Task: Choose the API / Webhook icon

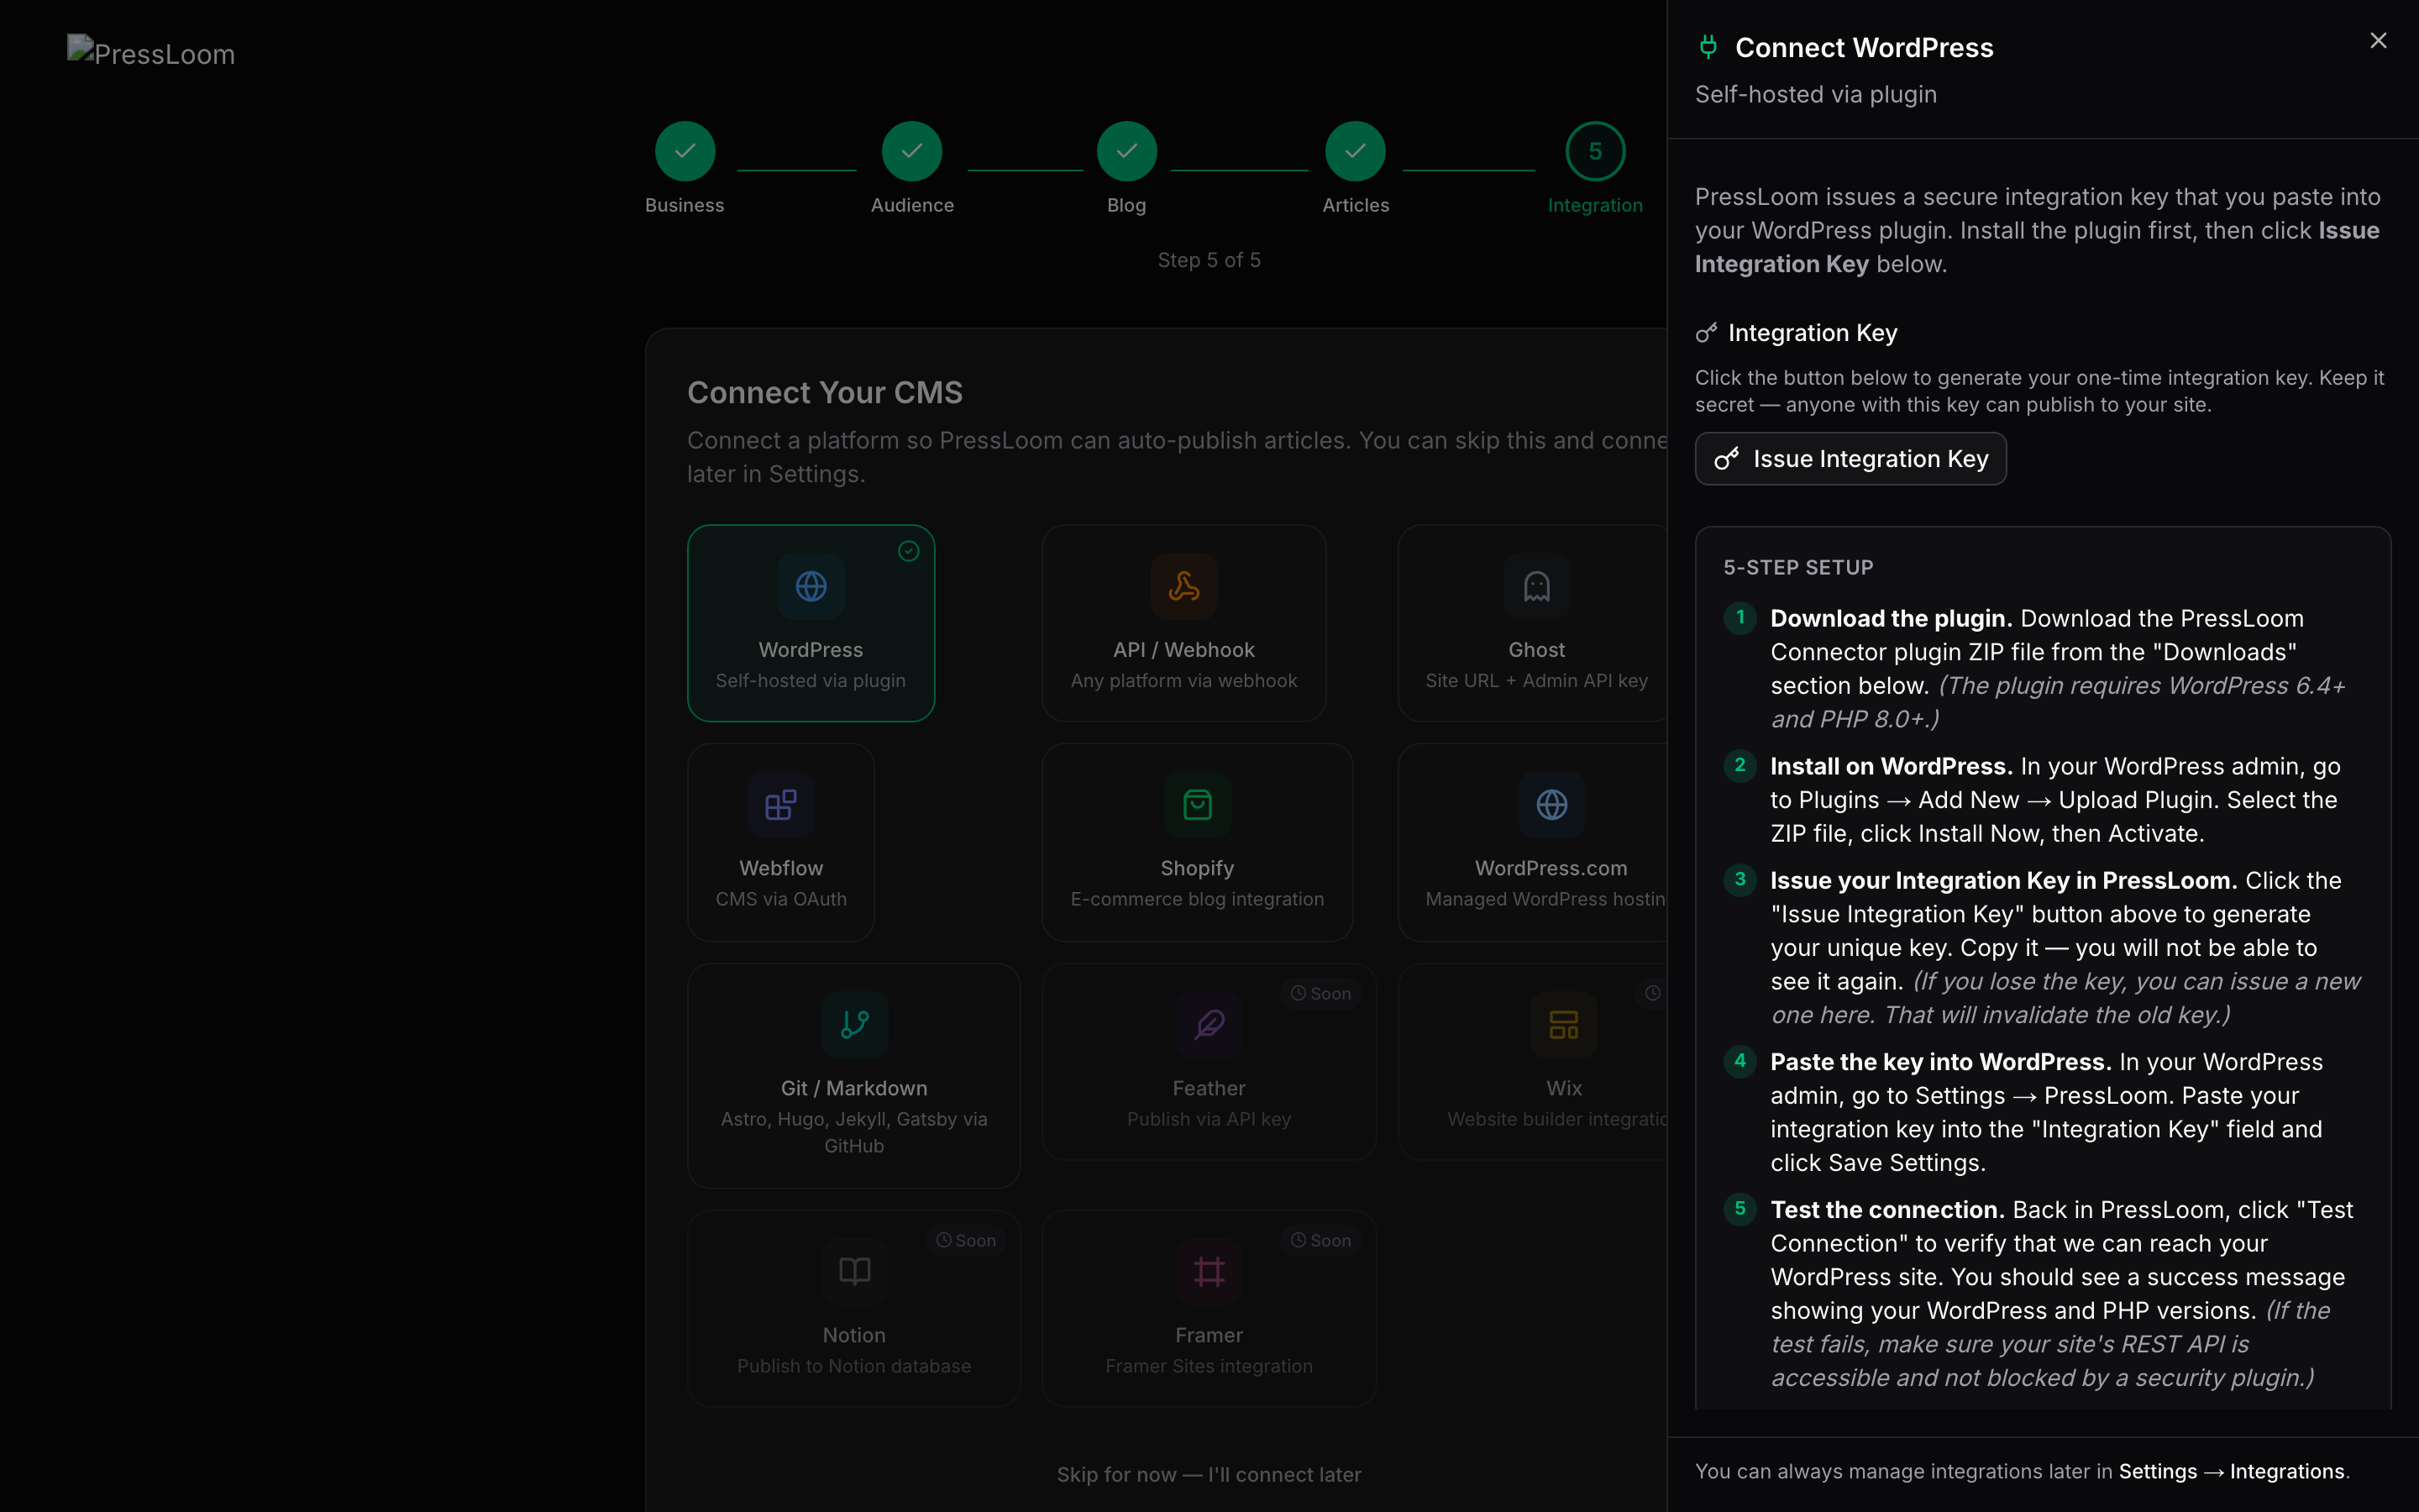Action: tap(1183, 586)
